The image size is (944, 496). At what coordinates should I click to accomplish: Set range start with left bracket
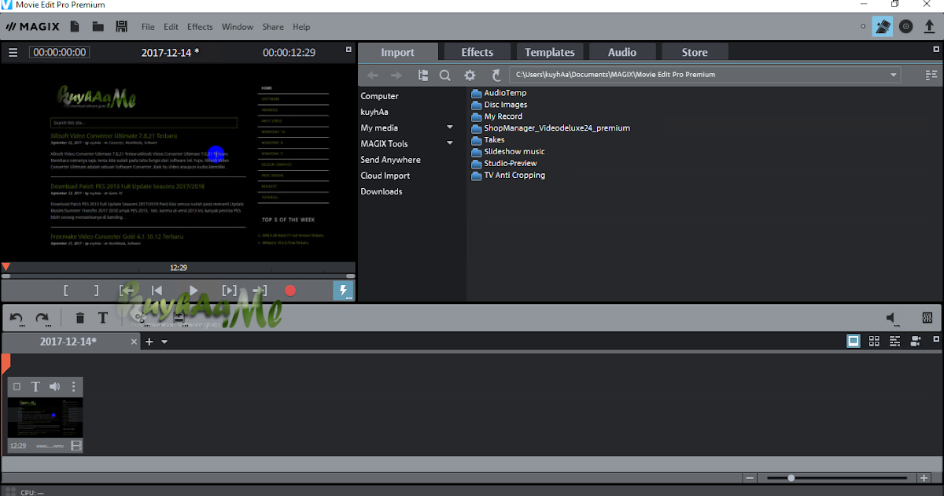tap(65, 291)
